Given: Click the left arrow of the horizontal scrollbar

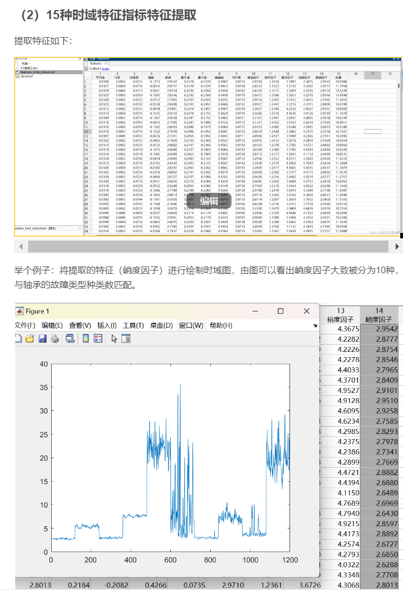Looking at the screenshot, I should coord(21,247).
